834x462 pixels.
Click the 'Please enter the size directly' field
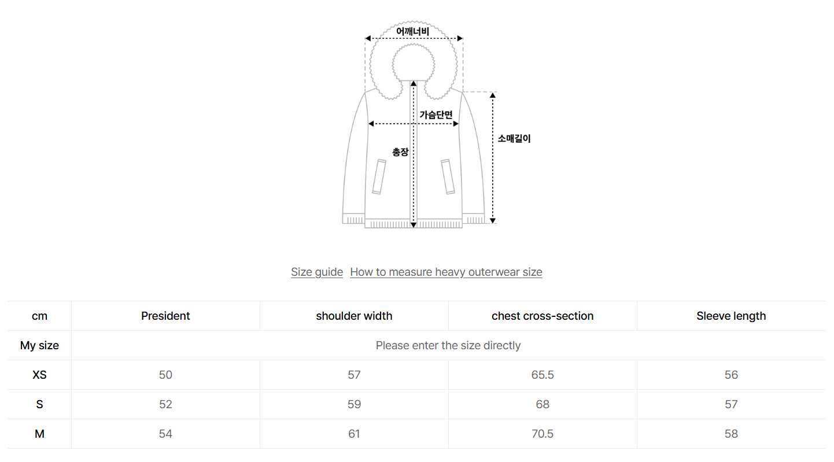pos(448,345)
